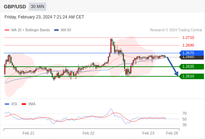Toggle the MA 20 + Bollinger Bands legend label
Viewport: 205px width, 139px height.
[31, 30]
